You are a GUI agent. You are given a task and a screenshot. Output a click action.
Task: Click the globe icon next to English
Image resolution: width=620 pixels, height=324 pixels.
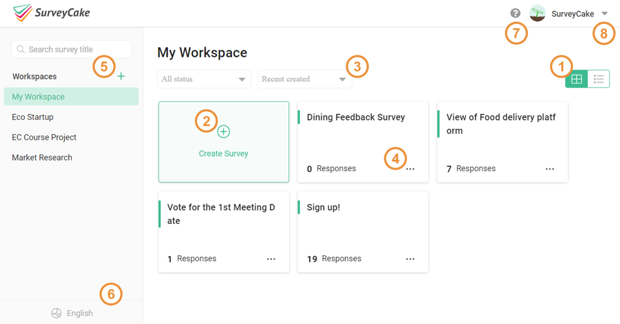(57, 313)
